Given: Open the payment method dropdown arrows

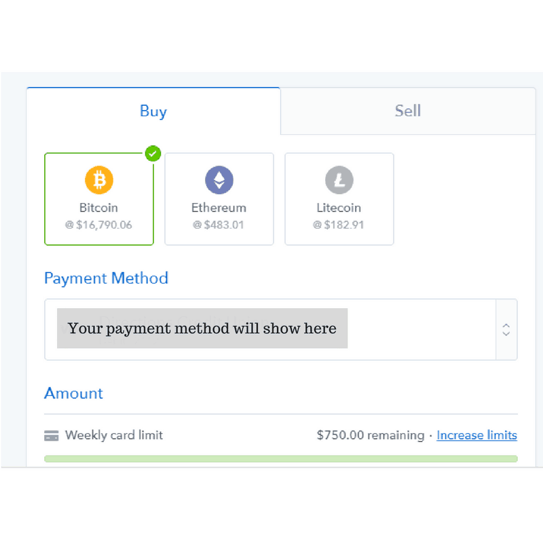Looking at the screenshot, I should point(506,330).
